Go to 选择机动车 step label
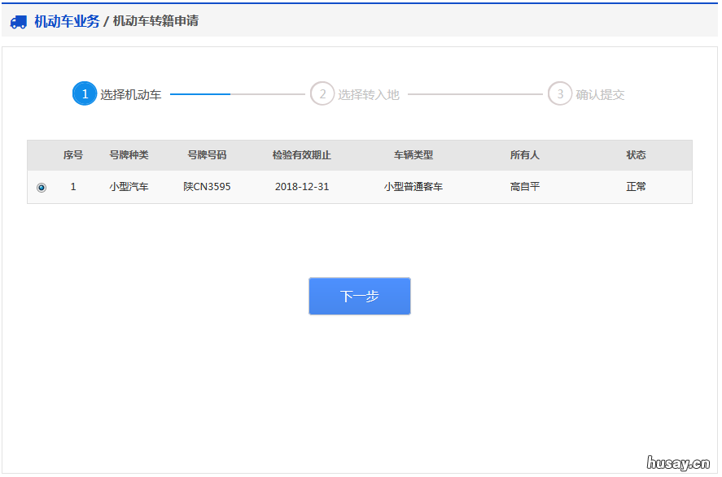This screenshot has height=477, width=722. pos(130,94)
